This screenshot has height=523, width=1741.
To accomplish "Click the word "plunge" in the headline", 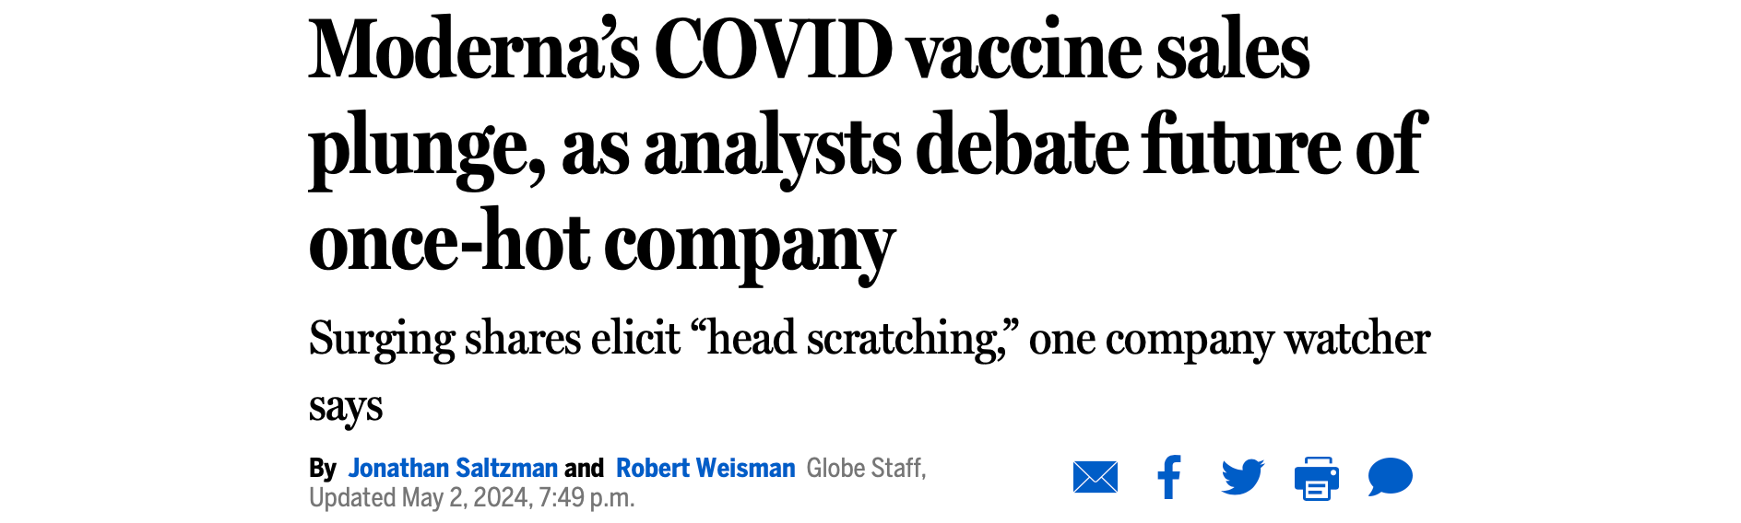I will [426, 147].
